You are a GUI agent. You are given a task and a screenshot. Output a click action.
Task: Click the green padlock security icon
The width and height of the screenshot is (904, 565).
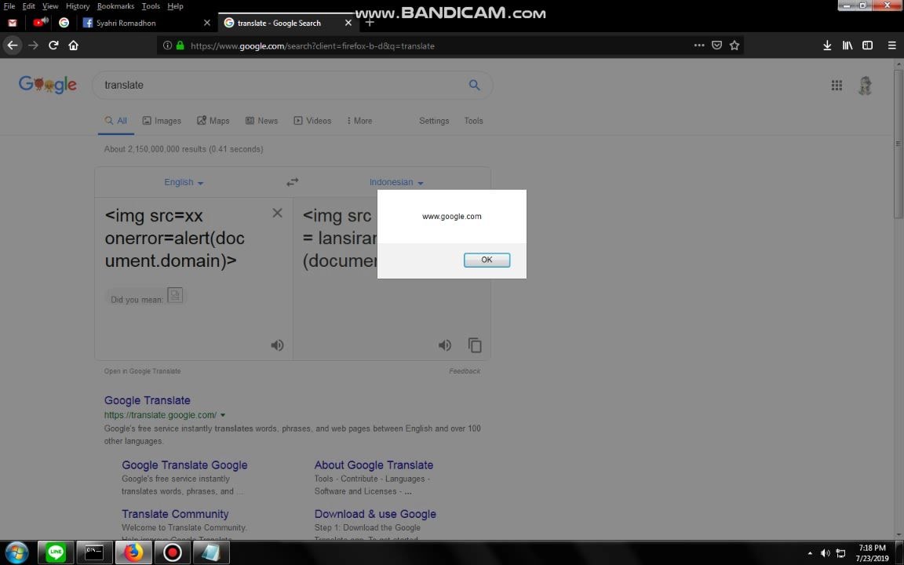[x=180, y=46]
